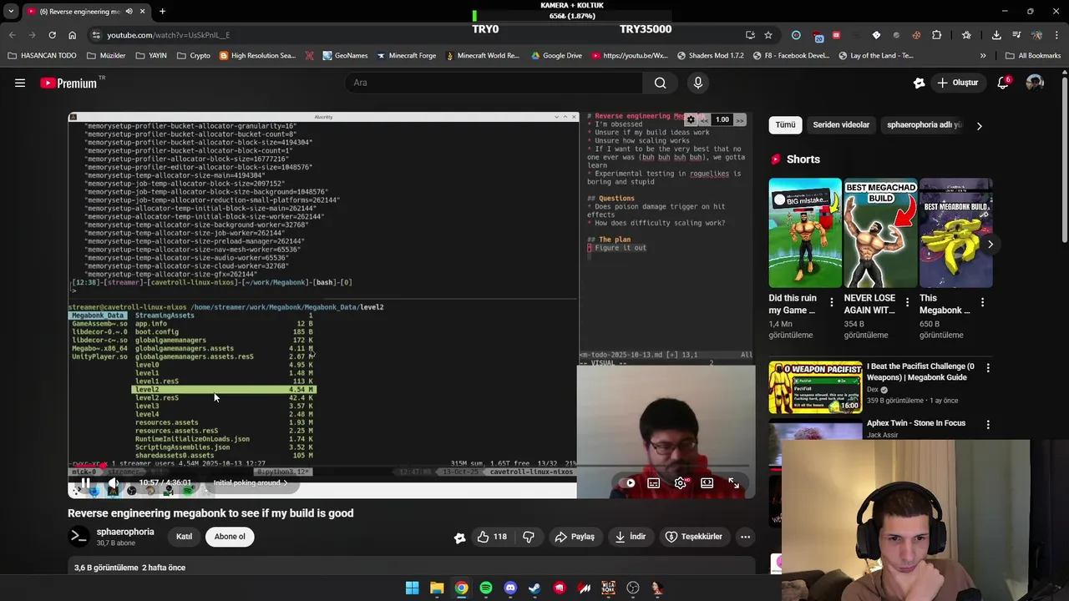Share the video with Paylaş
Viewport: 1069px width, 601px height.
575,537
